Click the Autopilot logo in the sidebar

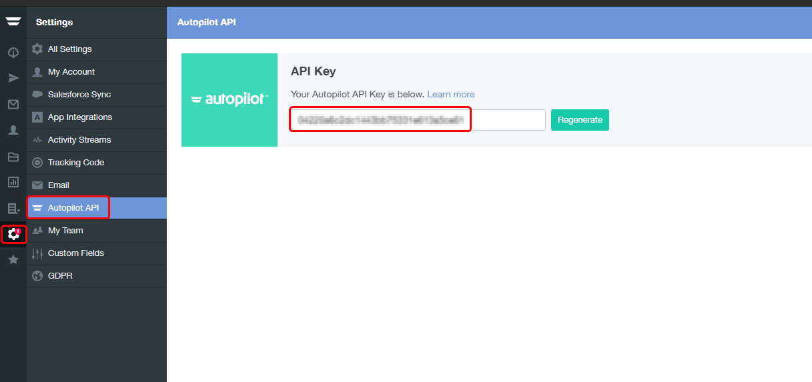[13, 22]
